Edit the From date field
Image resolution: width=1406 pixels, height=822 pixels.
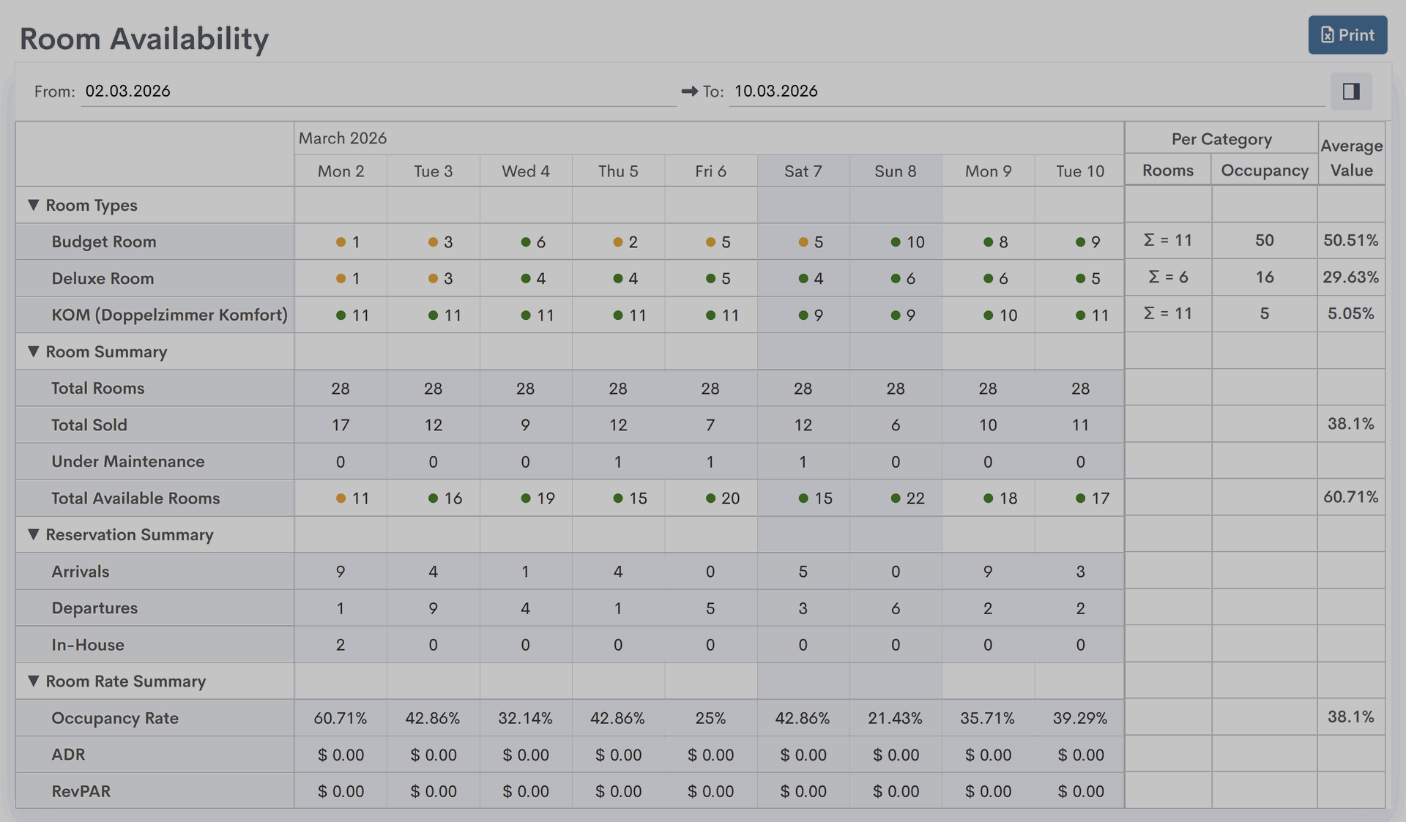[377, 91]
